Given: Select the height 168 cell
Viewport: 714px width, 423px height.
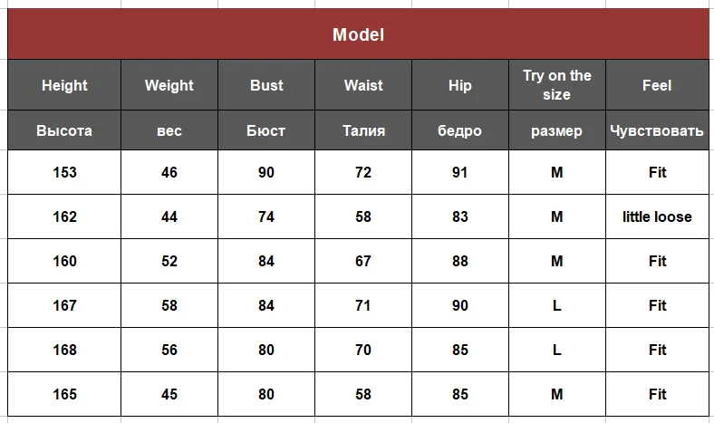Looking at the screenshot, I should pos(64,350).
